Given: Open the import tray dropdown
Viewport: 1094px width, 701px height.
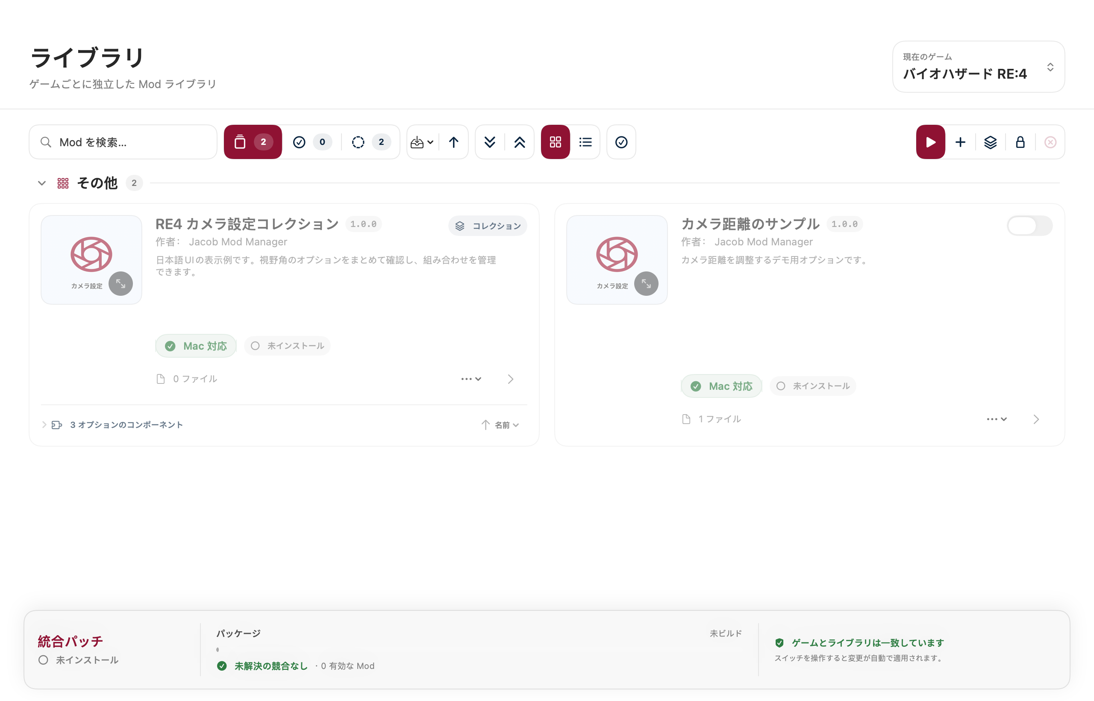Looking at the screenshot, I should click(422, 142).
